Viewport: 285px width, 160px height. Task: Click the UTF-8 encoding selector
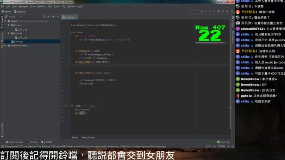click(222, 146)
